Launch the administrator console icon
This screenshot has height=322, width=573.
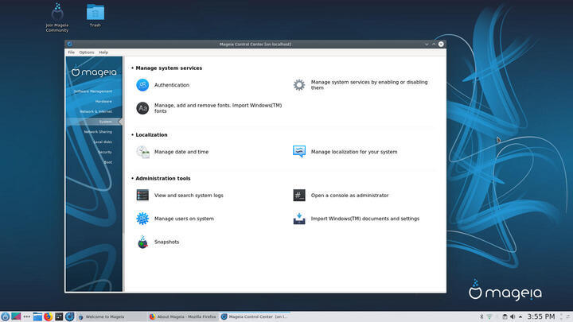(299, 196)
